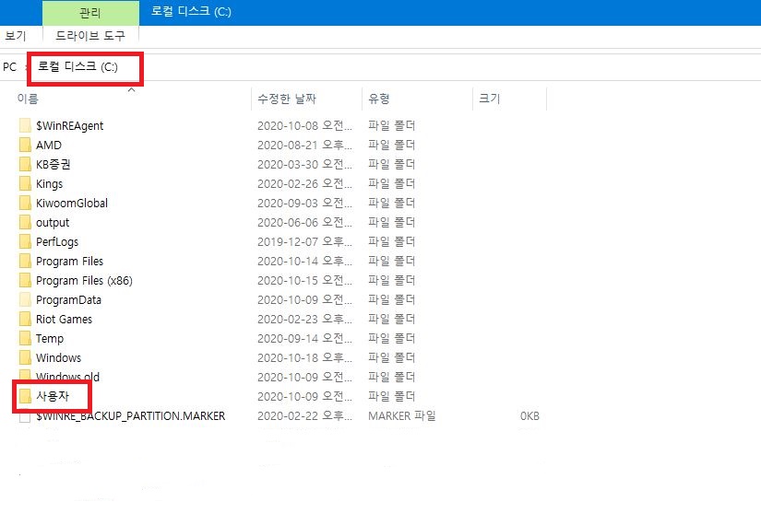Click 로컬 디스크 (C:) in the address bar
The width and height of the screenshot is (761, 525).
[77, 67]
